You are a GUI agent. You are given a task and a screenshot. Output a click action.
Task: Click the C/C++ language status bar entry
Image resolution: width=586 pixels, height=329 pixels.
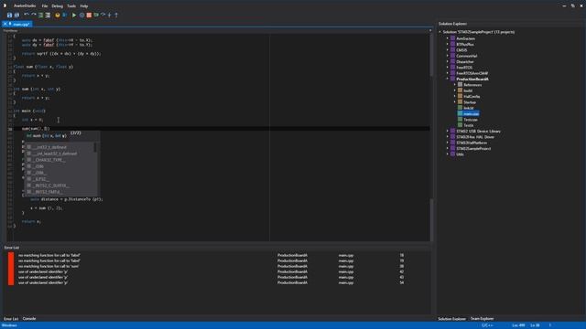click(487, 325)
